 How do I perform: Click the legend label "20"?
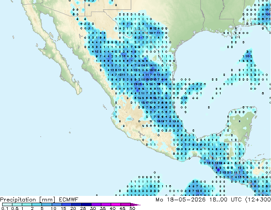[x=73, y=208]
